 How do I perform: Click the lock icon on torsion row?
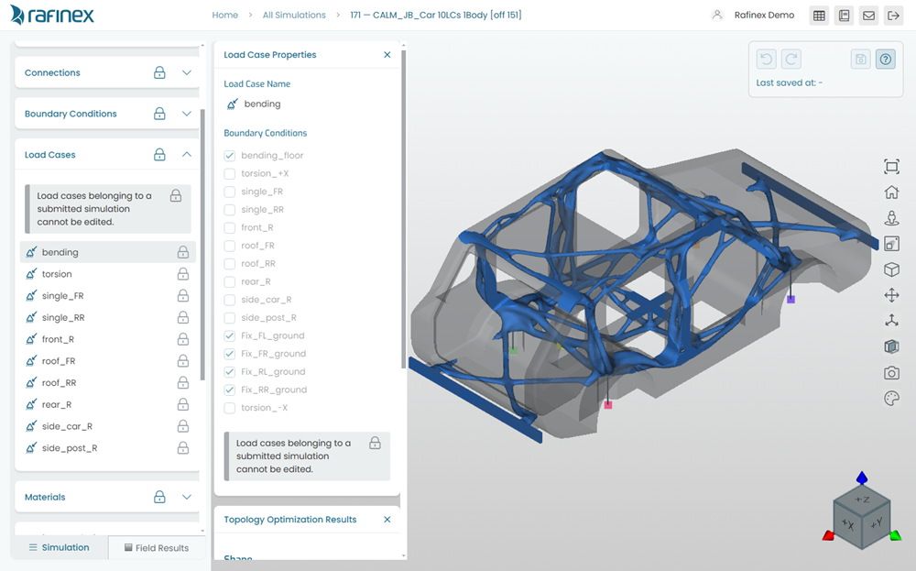[x=183, y=273]
